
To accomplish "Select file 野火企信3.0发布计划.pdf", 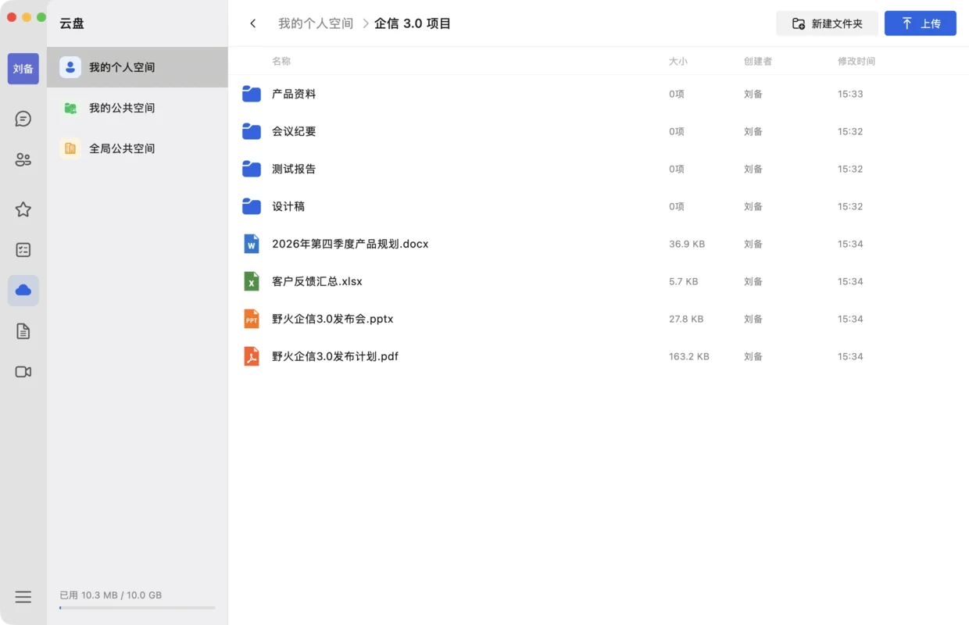I will (335, 356).
